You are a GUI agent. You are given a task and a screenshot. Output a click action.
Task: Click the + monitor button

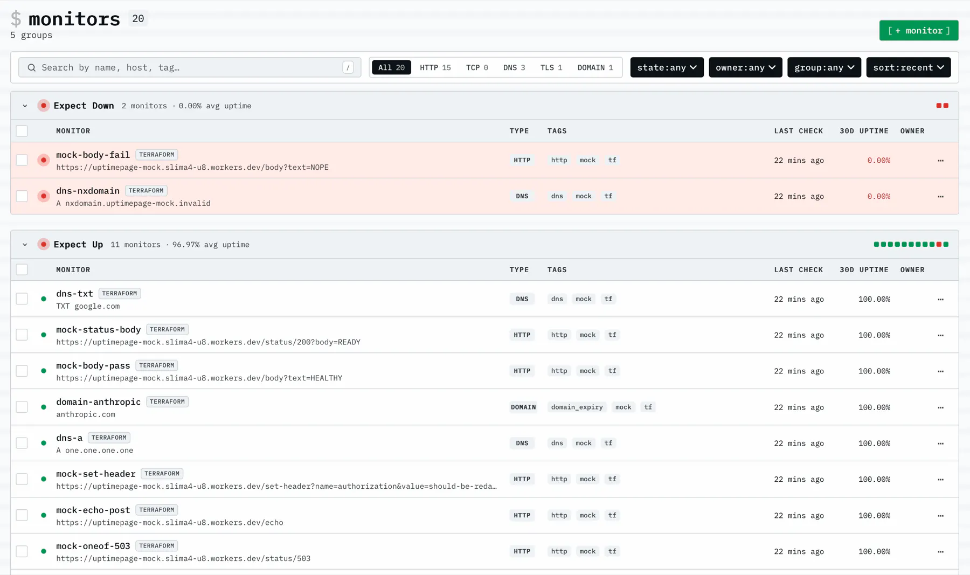tap(919, 31)
